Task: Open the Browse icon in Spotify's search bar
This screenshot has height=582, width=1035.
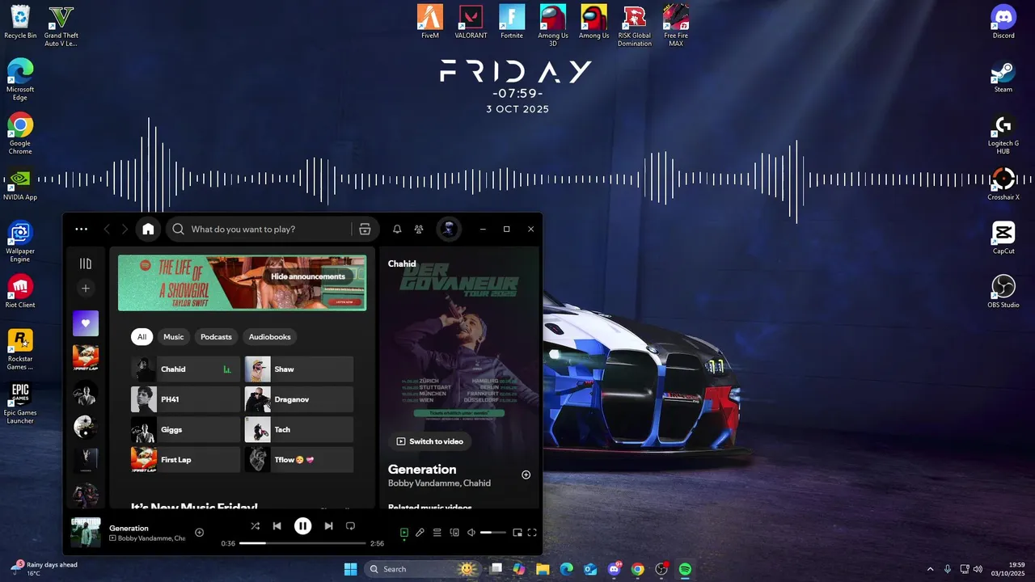Action: click(365, 230)
